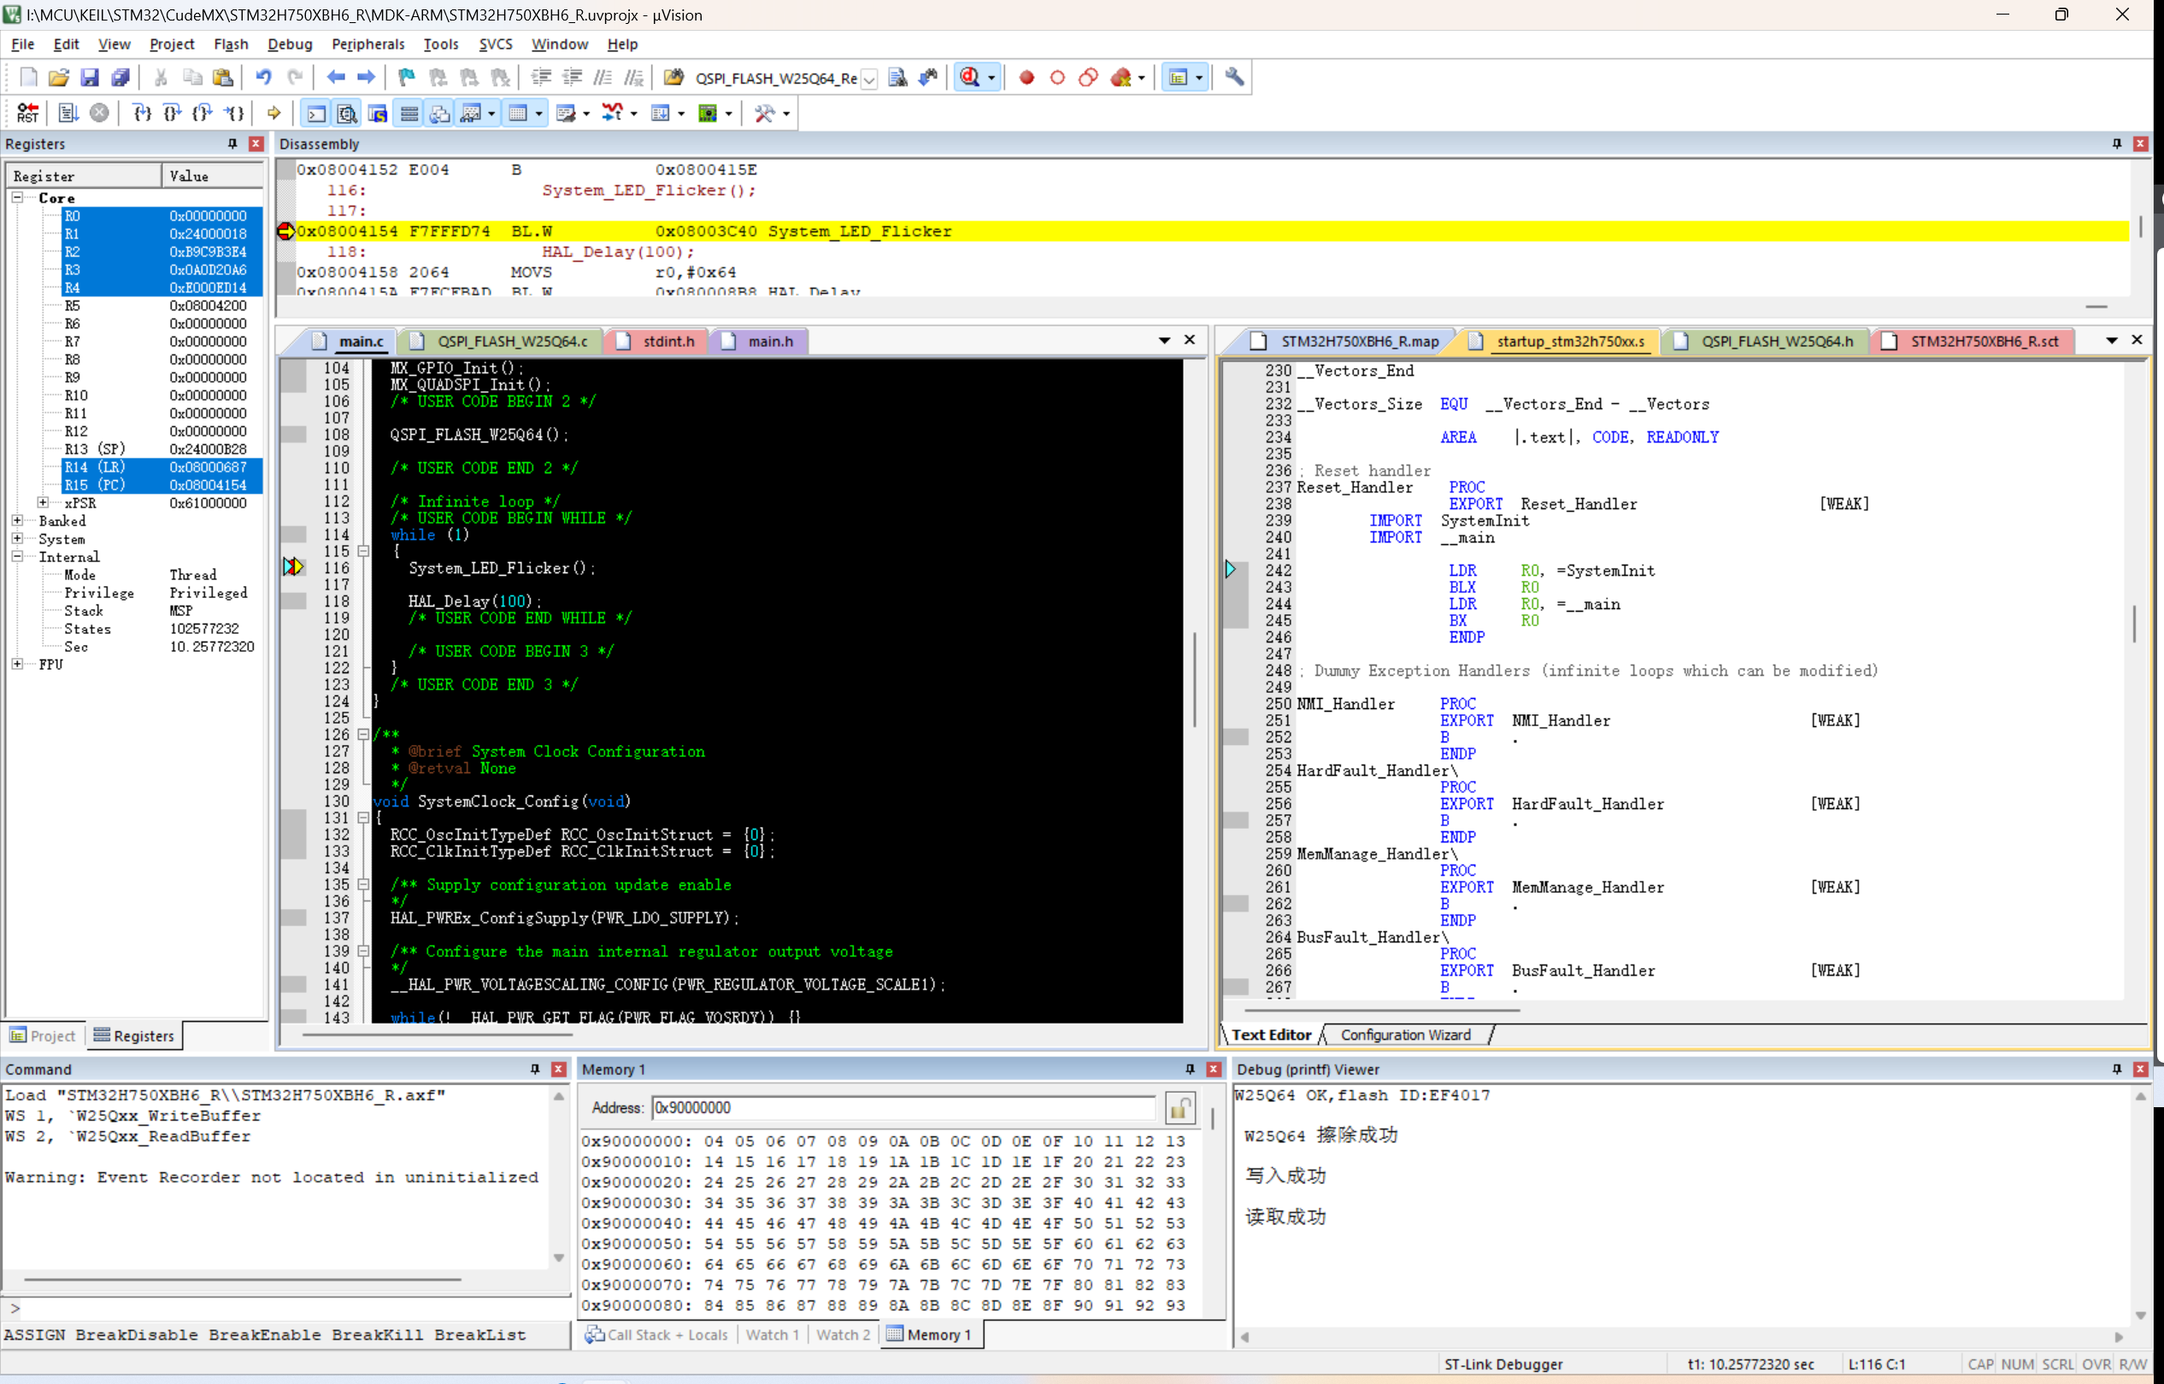Navigate backwards with the blue left arrow
This screenshot has width=2164, height=1384.
pyautogui.click(x=336, y=77)
